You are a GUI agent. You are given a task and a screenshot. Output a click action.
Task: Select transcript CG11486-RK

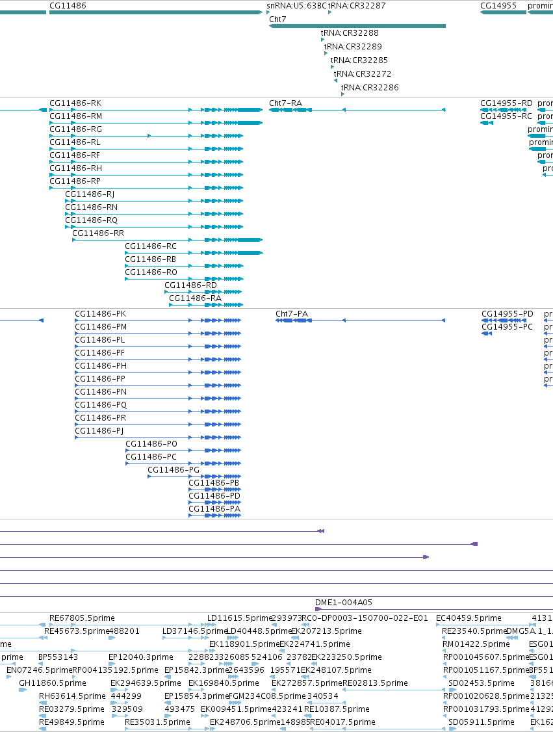tap(75, 103)
